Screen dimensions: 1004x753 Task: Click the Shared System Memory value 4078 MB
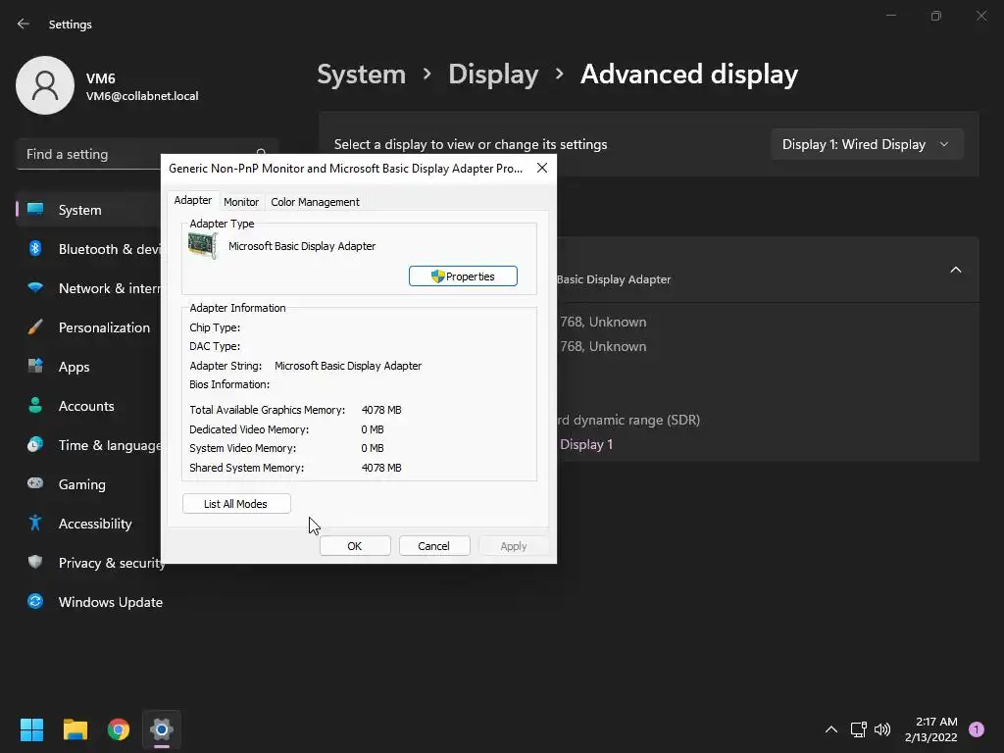381,468
